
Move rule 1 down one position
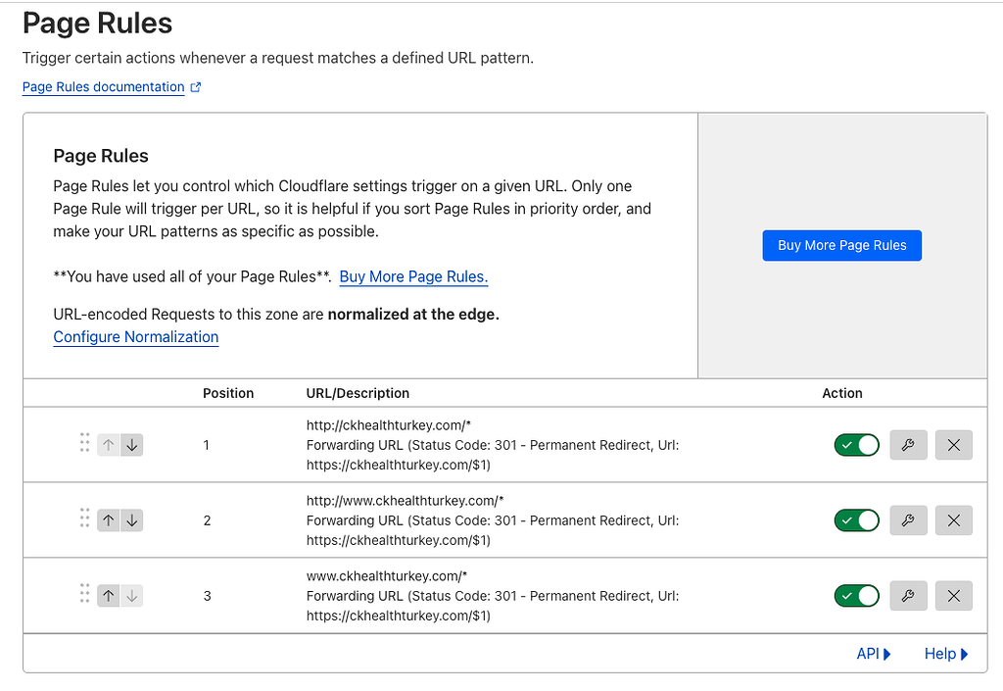132,445
